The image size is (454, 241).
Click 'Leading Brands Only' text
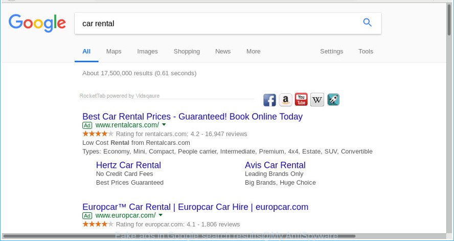click(x=274, y=174)
